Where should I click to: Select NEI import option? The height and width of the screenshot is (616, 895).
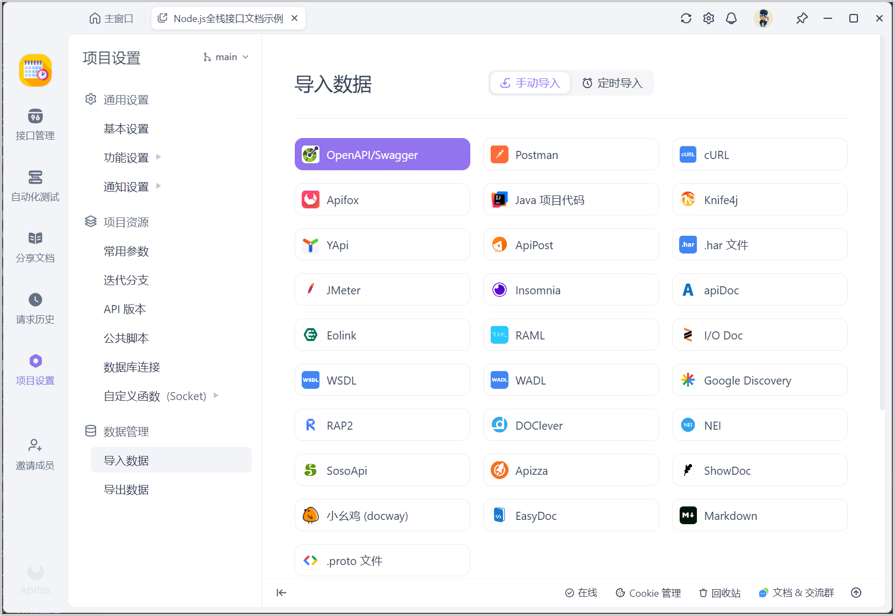tap(760, 425)
